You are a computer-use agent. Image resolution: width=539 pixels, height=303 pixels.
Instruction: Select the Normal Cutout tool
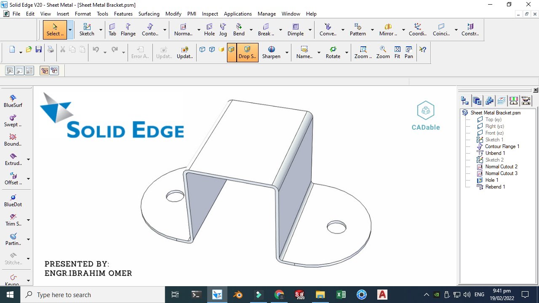183,30
